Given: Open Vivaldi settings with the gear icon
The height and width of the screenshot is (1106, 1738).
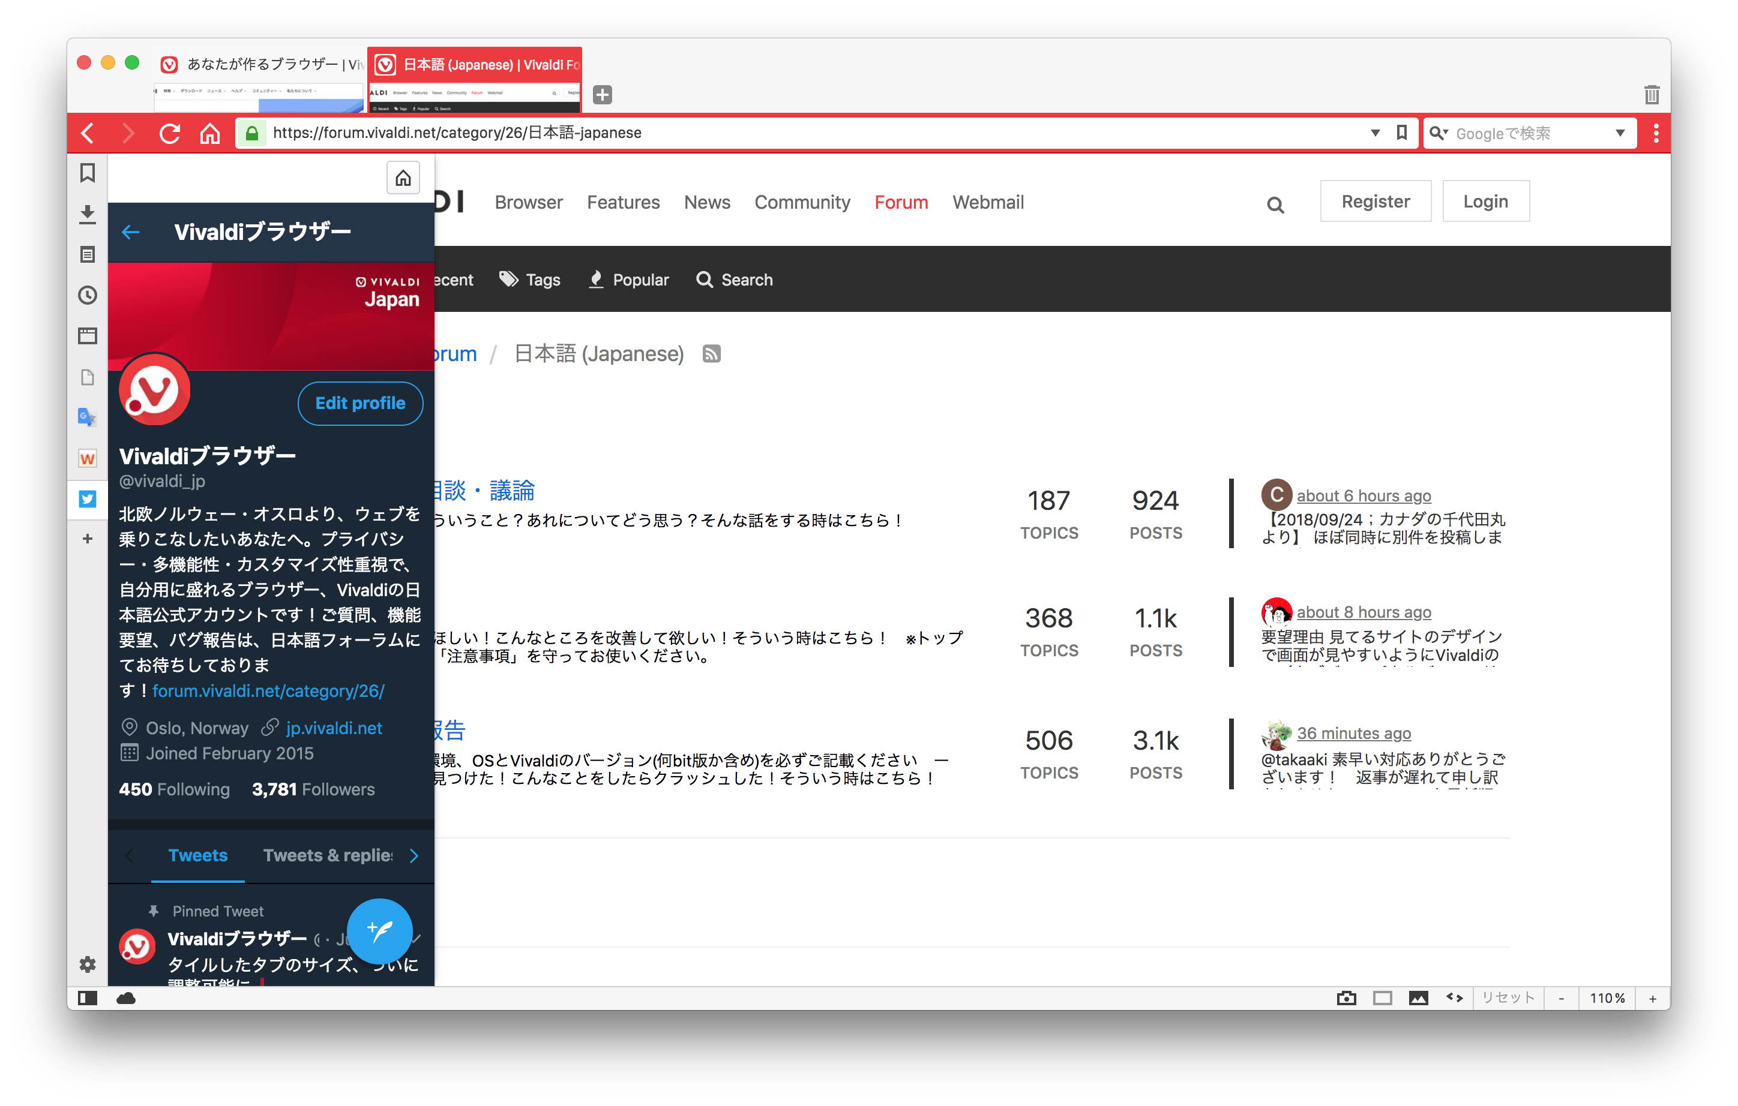Looking at the screenshot, I should click(x=88, y=964).
